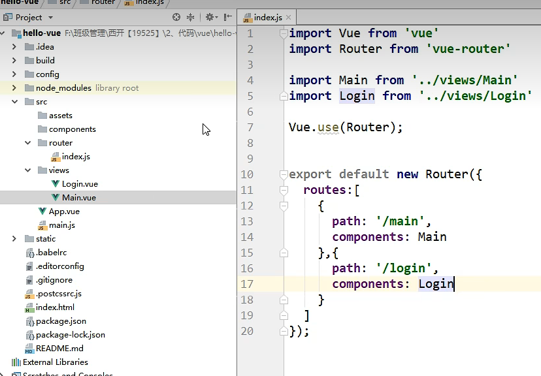Select External Libraries node
This screenshot has height=376, width=541.
[x=55, y=362]
